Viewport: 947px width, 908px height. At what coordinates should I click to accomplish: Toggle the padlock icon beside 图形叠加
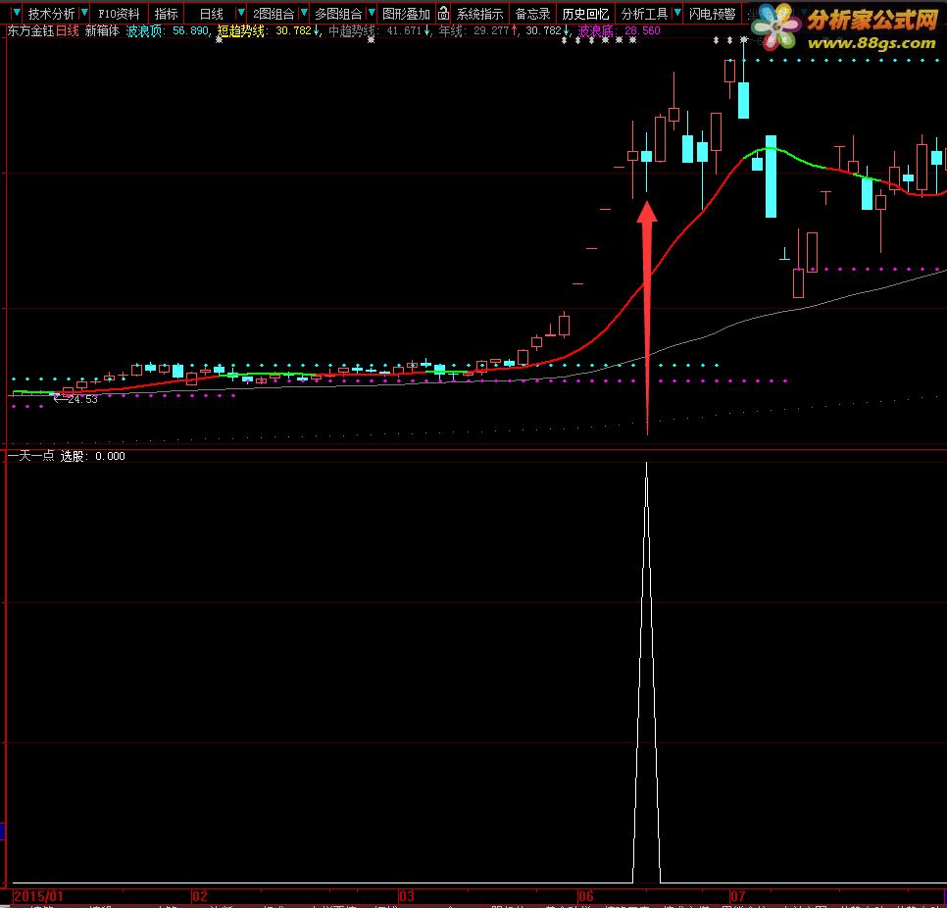(444, 13)
